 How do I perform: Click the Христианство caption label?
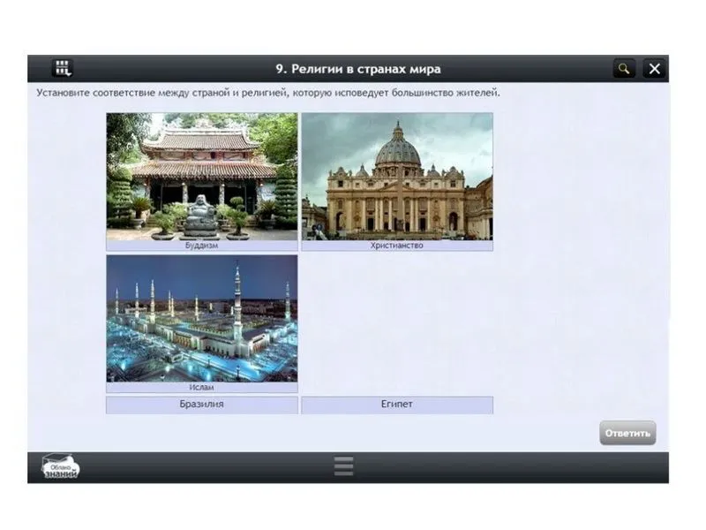tap(396, 246)
